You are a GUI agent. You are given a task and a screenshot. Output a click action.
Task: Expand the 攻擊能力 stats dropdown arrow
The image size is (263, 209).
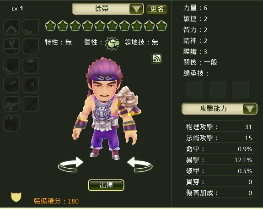[250, 109]
